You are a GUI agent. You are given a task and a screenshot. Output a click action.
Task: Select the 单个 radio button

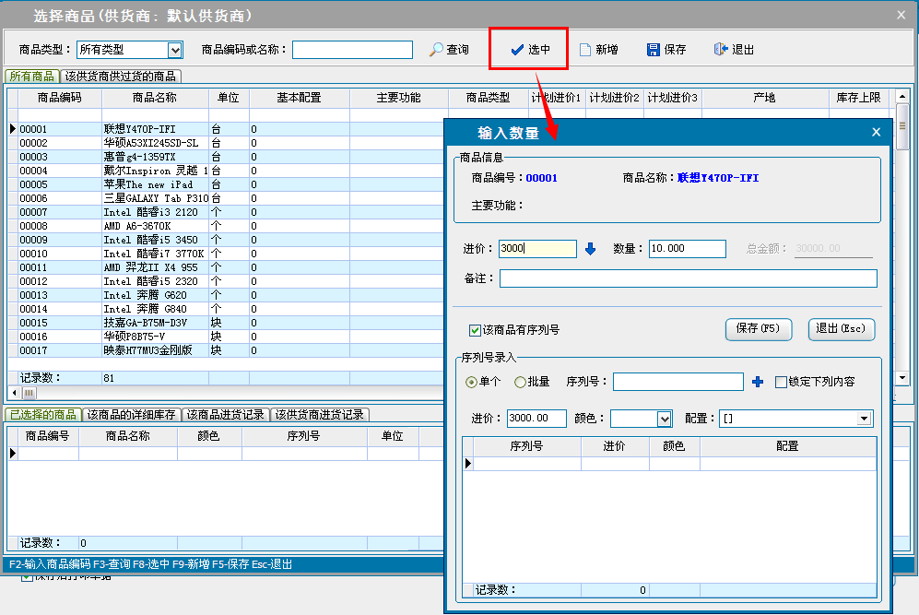(472, 382)
